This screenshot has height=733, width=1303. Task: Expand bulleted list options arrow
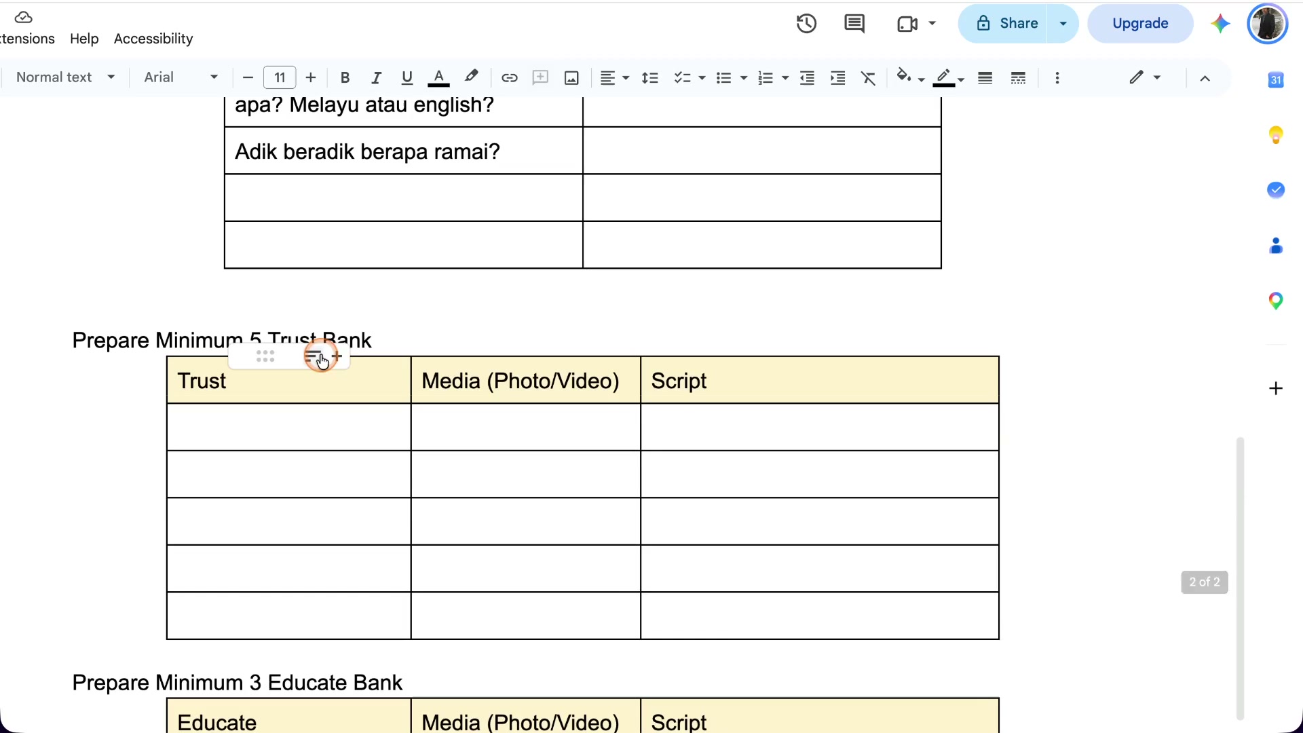[743, 78]
